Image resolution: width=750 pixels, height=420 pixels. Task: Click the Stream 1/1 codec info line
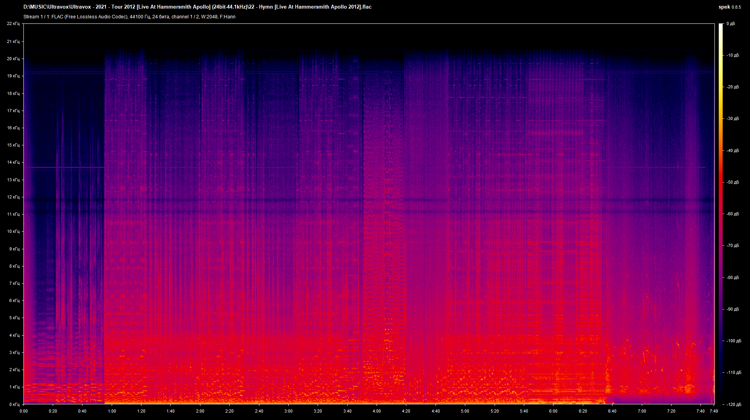tap(129, 17)
